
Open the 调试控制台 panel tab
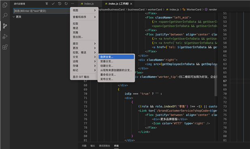(x=105, y=146)
